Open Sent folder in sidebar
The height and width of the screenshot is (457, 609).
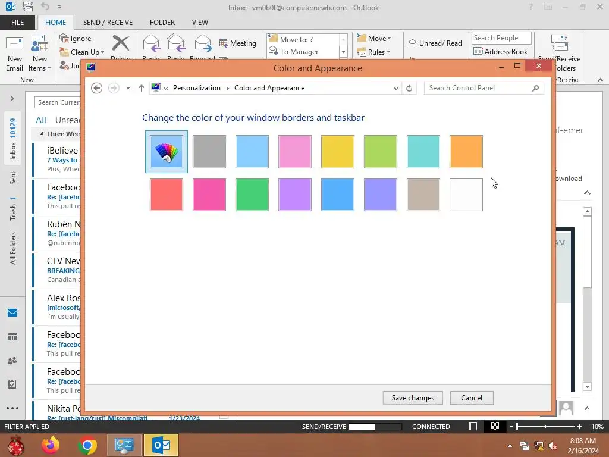[x=13, y=177]
